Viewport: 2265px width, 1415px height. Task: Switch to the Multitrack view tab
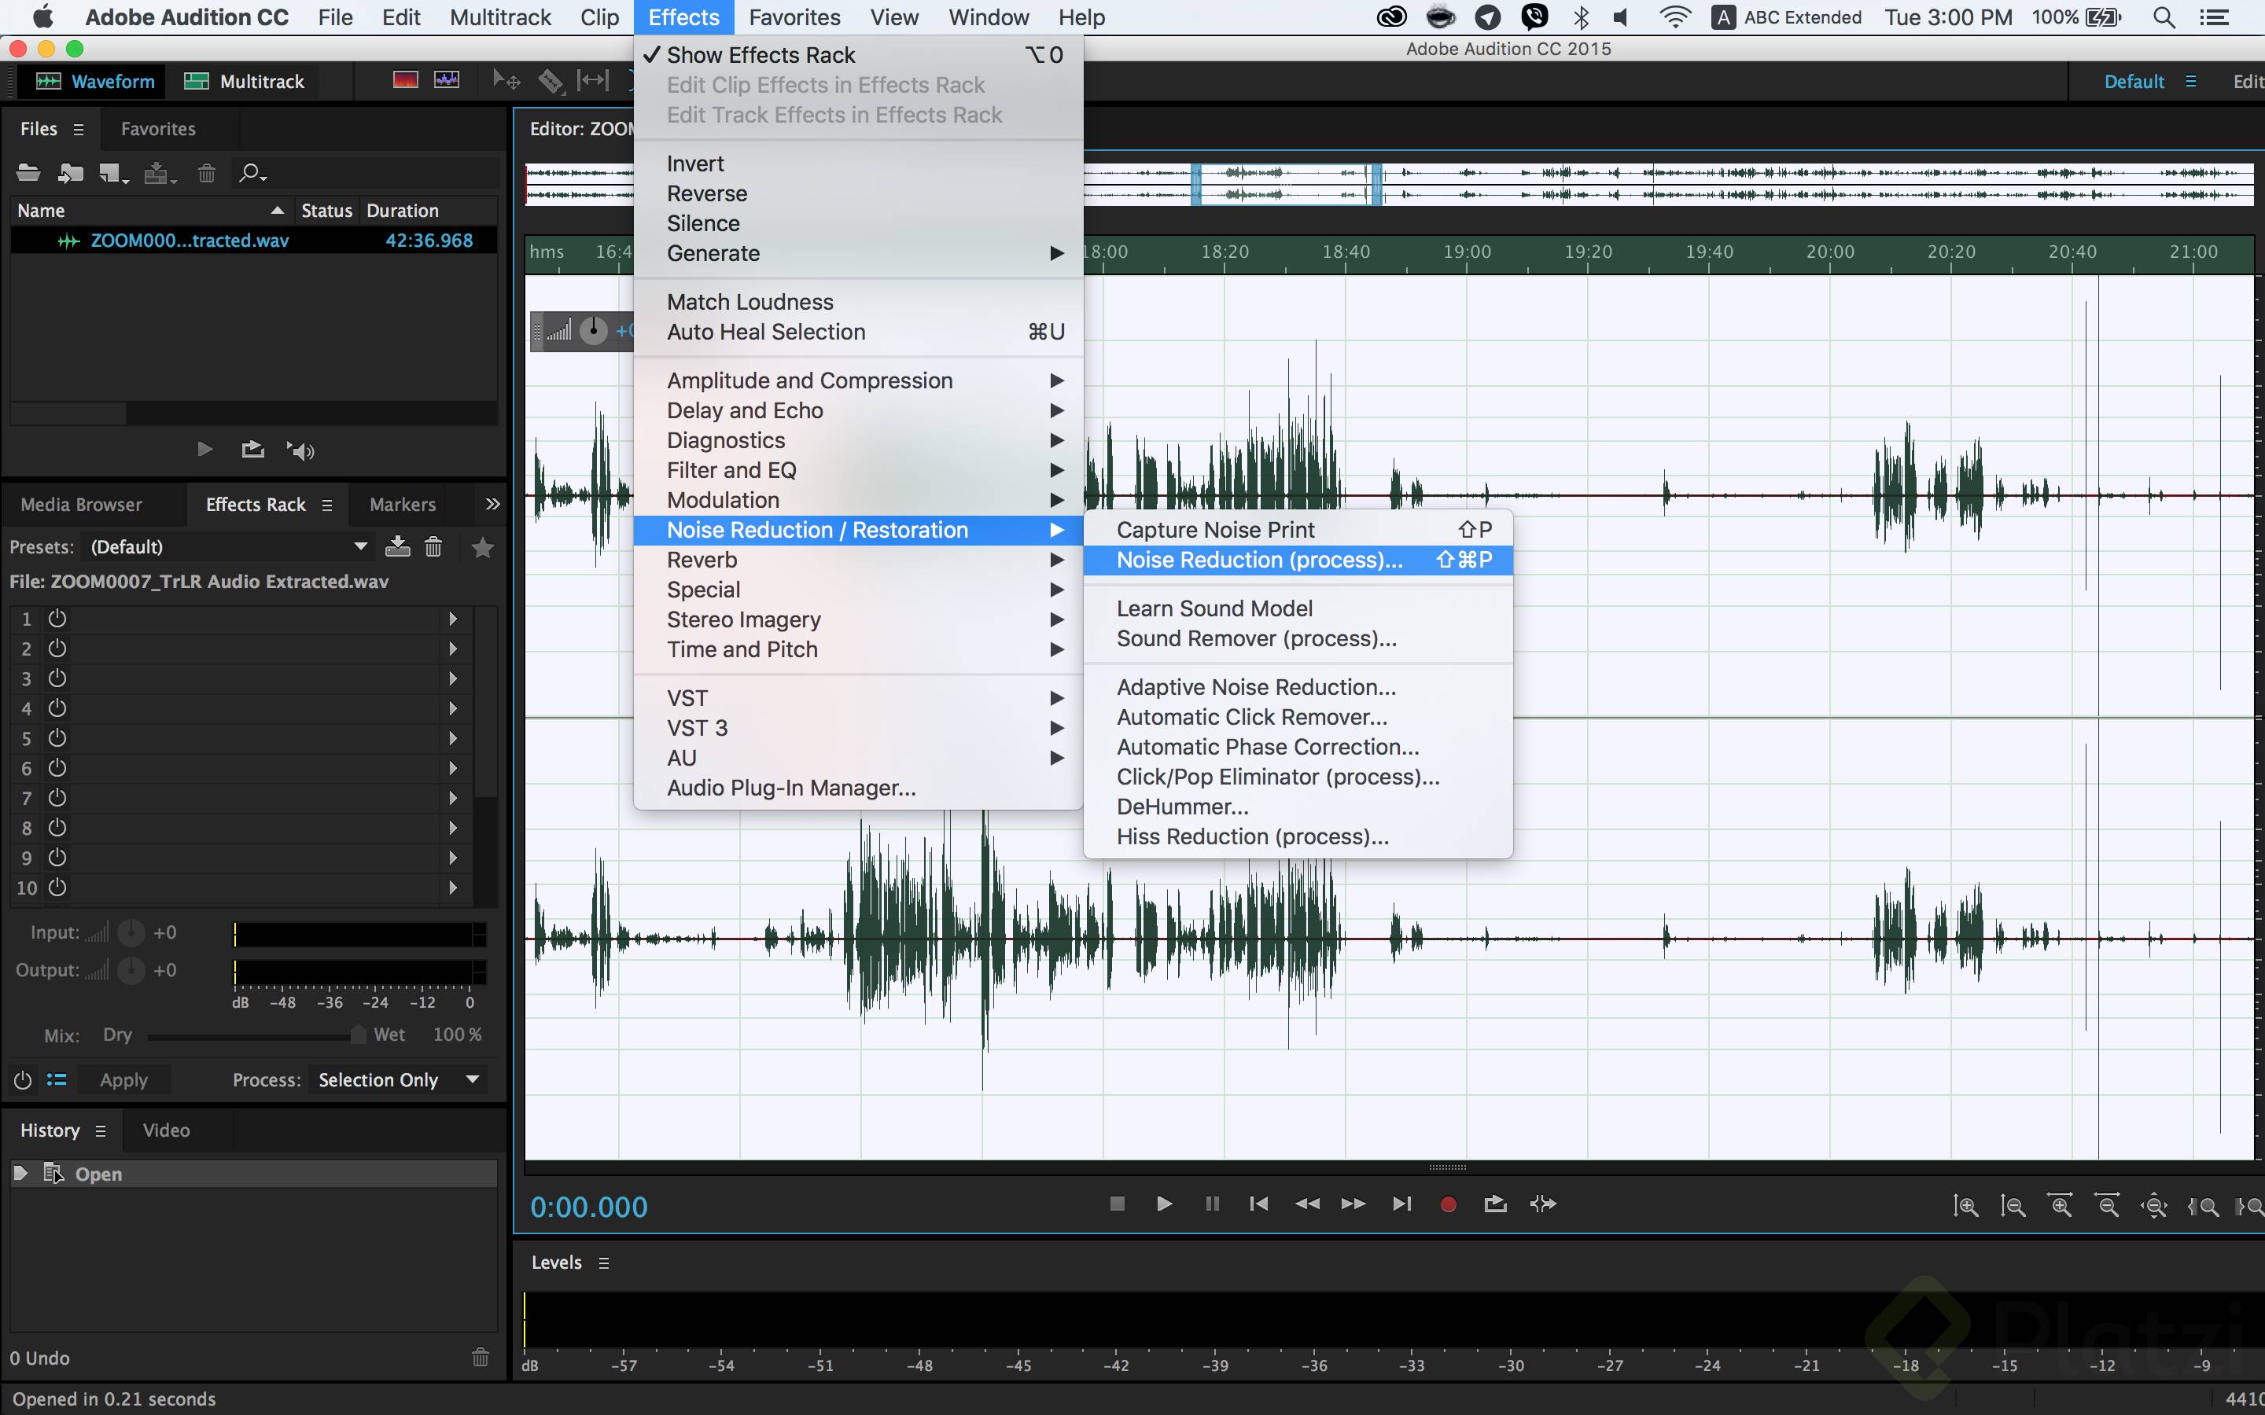coord(245,82)
